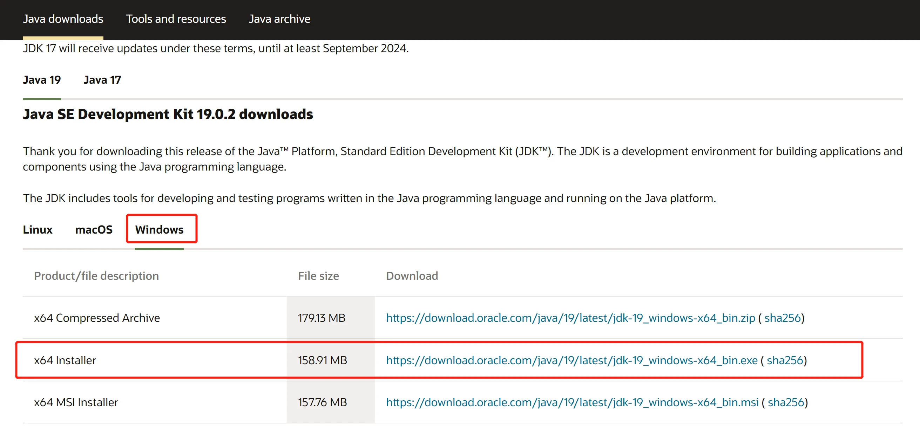Download jdk-19_windows-x64_bin.zip link
This screenshot has height=443, width=920.
click(x=570, y=318)
